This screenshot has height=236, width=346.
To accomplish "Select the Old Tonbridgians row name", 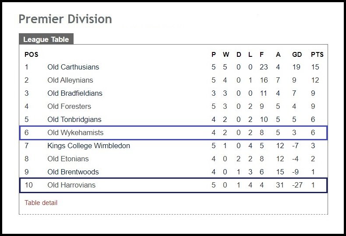I will (x=74, y=119).
